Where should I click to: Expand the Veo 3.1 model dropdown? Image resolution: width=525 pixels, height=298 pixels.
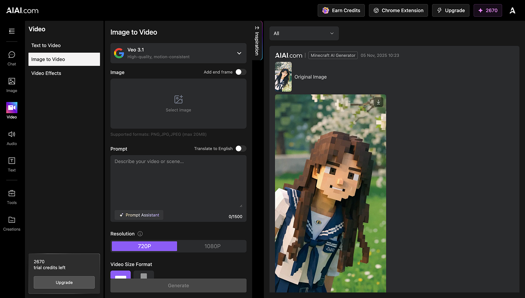(178, 53)
